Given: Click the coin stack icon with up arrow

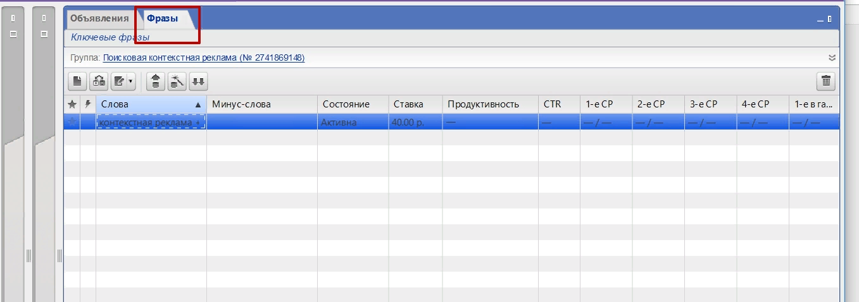Looking at the screenshot, I should (156, 81).
